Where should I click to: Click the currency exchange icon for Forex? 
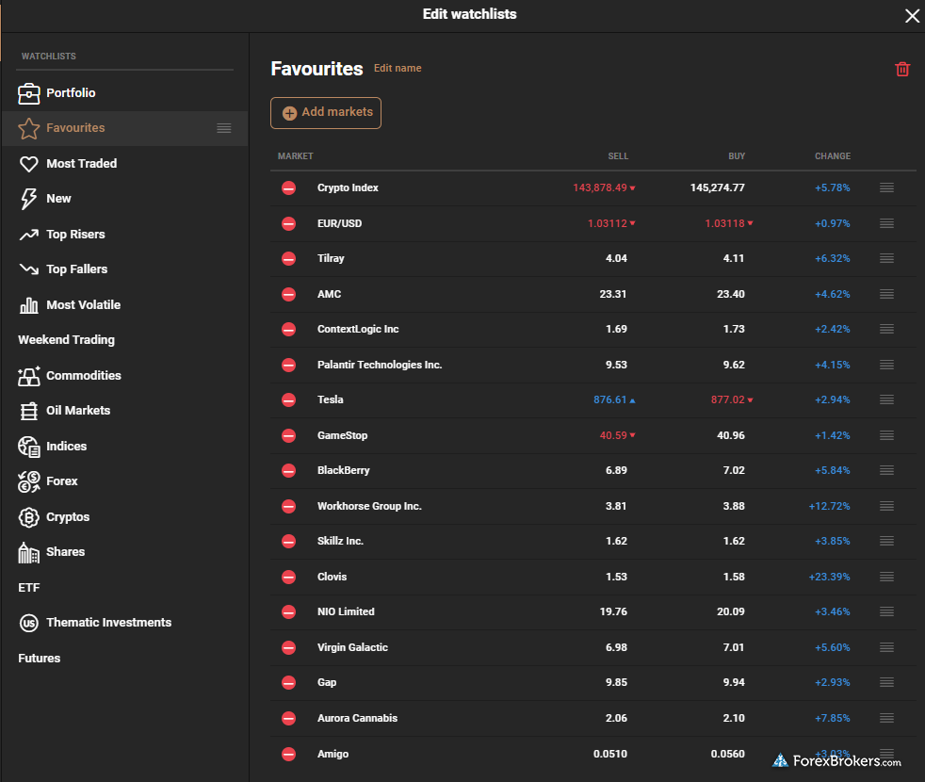click(x=29, y=481)
